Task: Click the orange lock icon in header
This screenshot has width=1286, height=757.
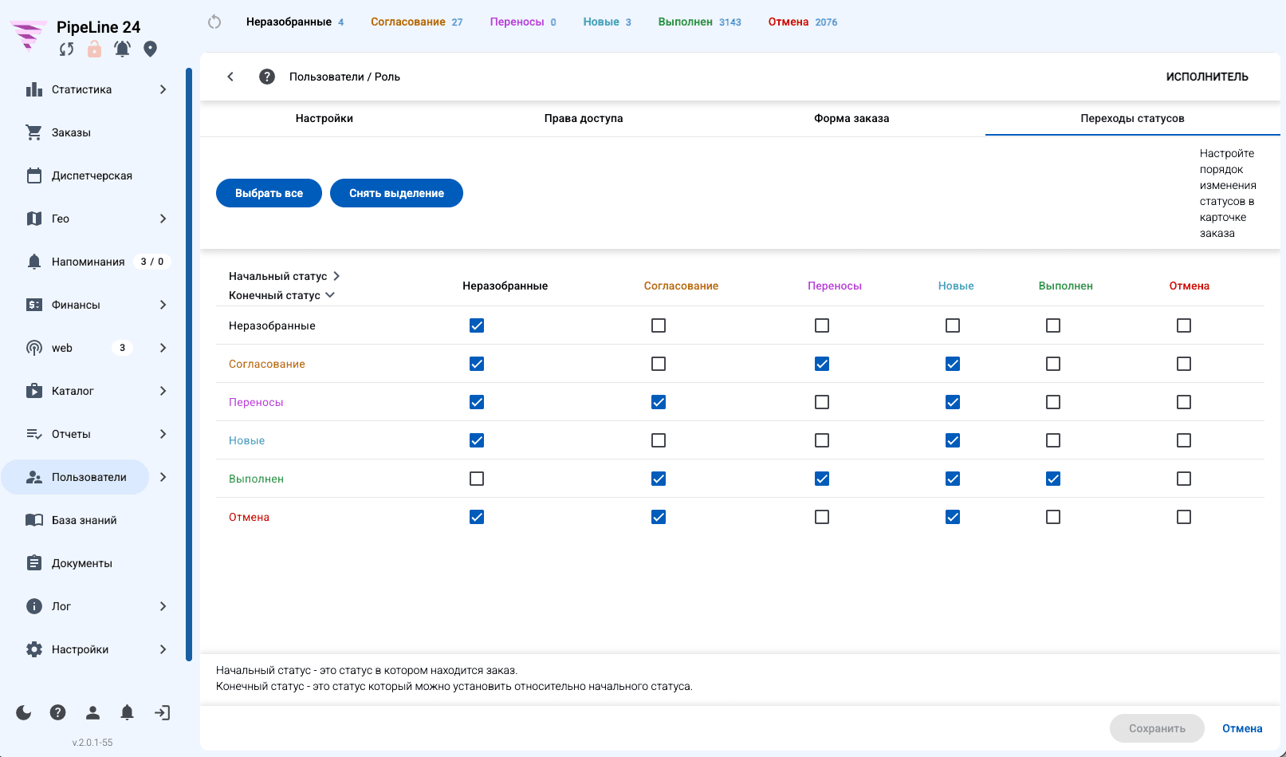Action: (x=94, y=49)
